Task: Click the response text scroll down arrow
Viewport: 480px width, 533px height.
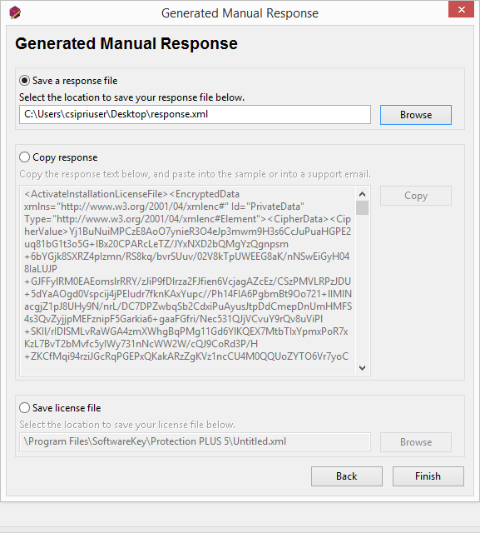Action: tap(362, 368)
